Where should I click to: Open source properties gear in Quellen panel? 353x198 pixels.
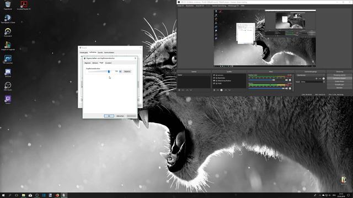(222, 90)
